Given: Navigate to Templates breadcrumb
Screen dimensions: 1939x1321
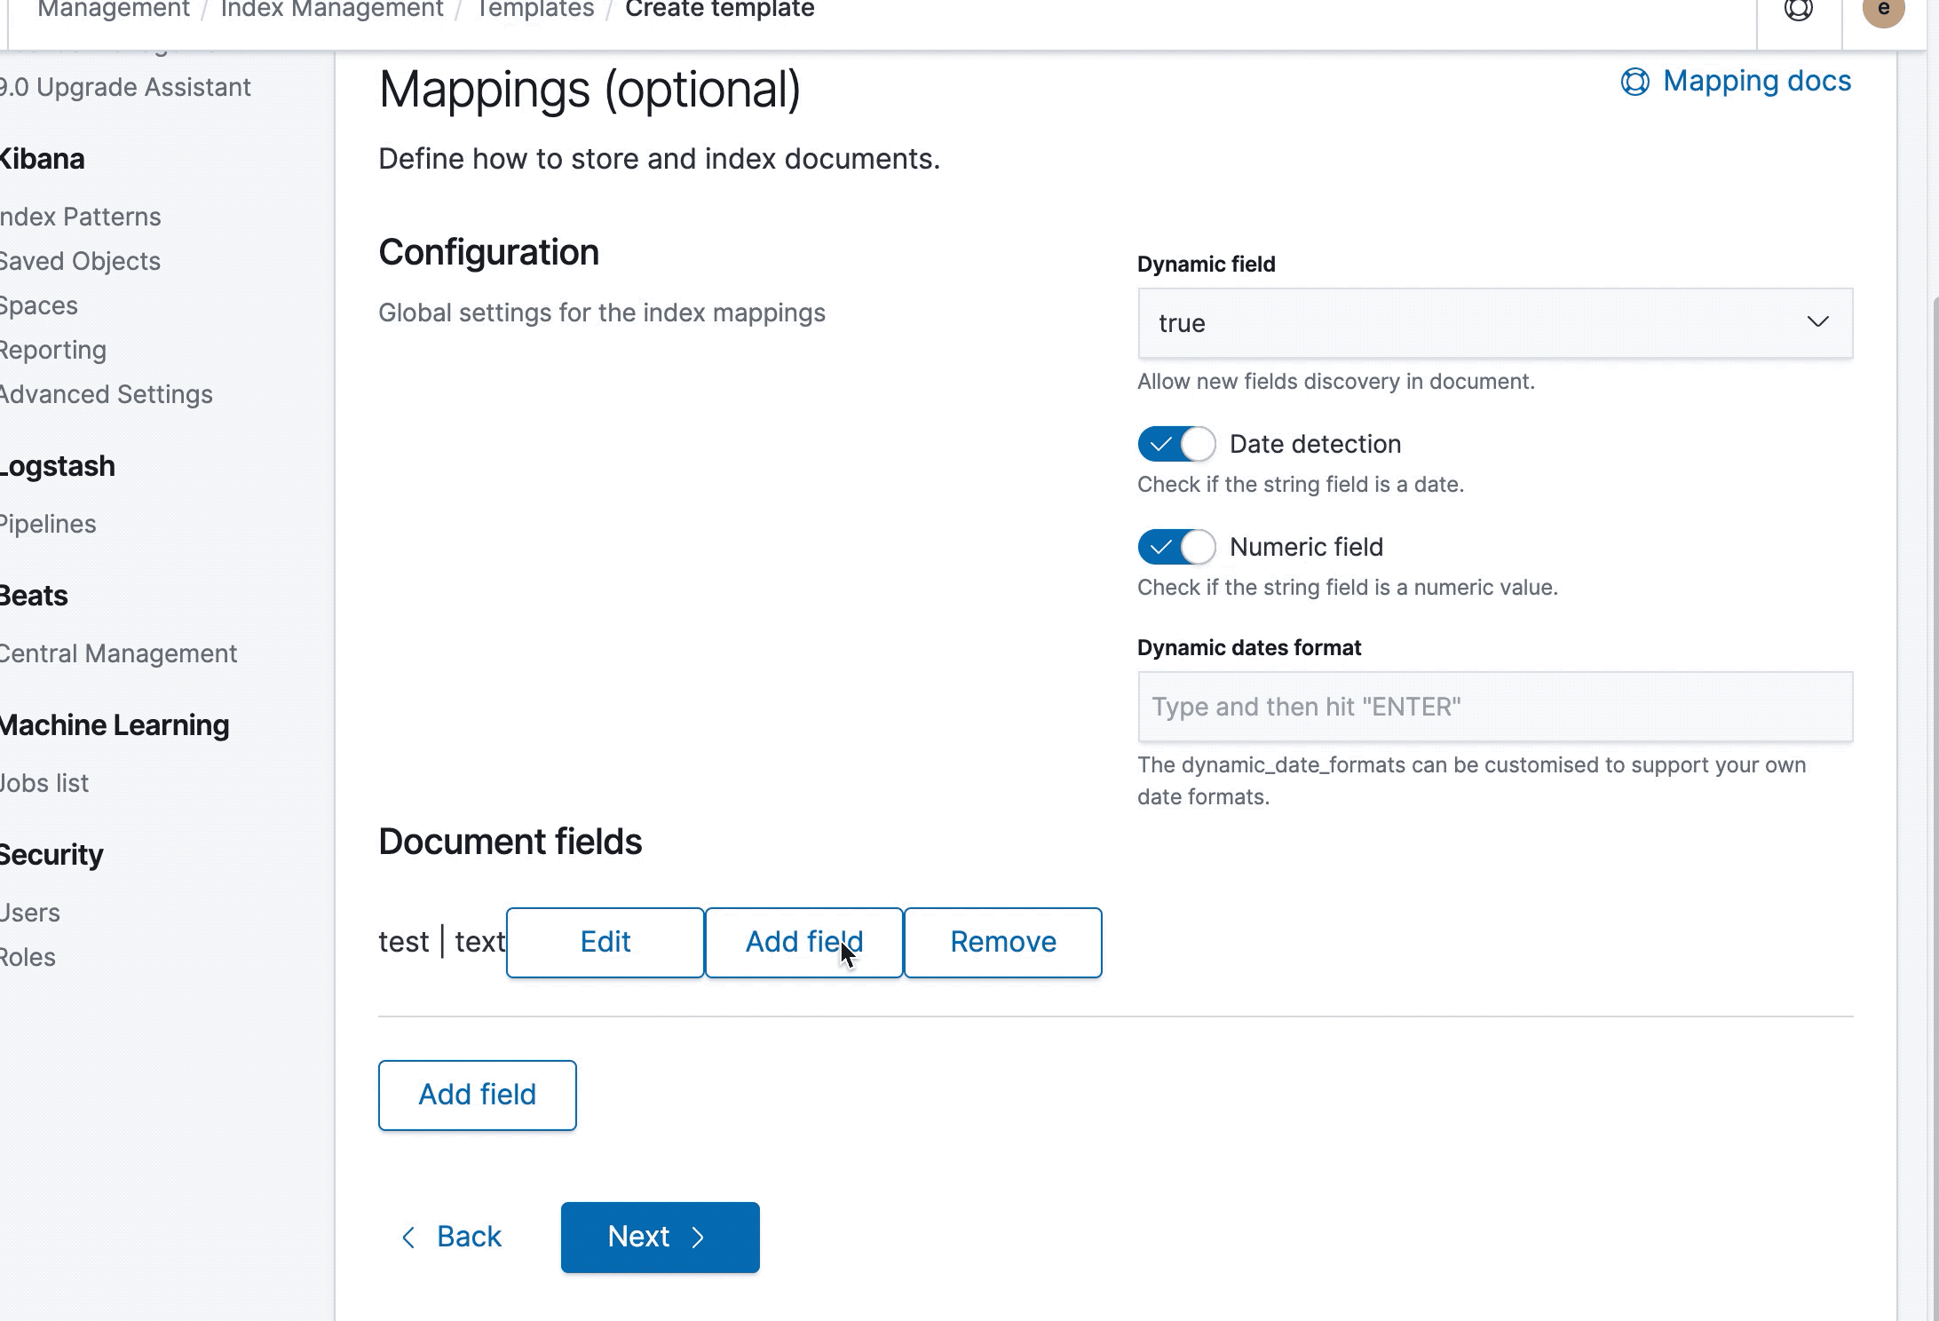Looking at the screenshot, I should (534, 11).
